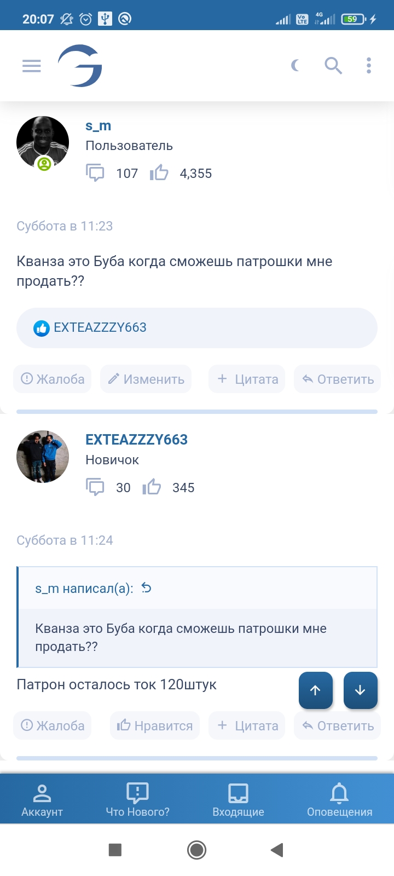Add s_m's post to Цитата multi-quote
The width and height of the screenshot is (394, 876).
pos(247,379)
